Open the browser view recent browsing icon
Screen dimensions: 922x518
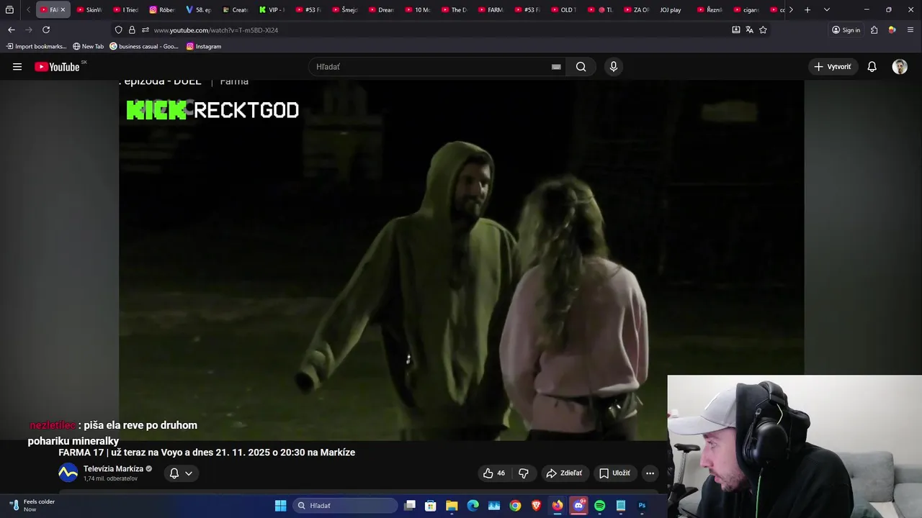click(9, 10)
